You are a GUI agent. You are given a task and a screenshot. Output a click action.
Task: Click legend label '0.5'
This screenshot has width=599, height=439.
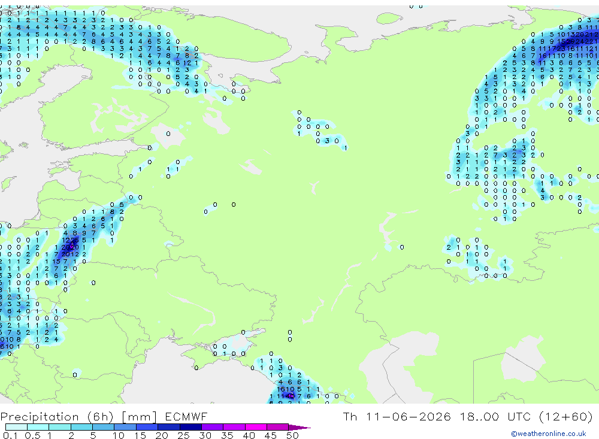(x=32, y=435)
